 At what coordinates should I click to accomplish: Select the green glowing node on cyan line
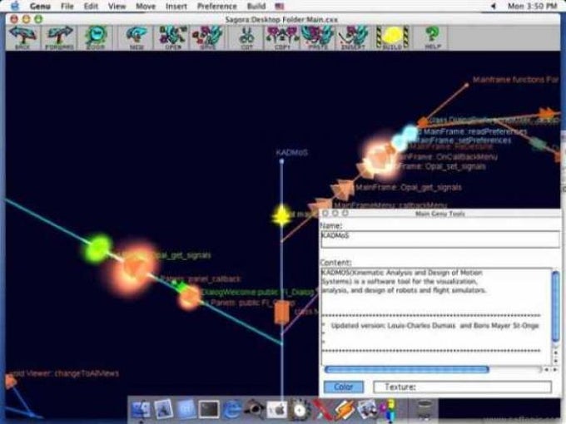point(97,249)
